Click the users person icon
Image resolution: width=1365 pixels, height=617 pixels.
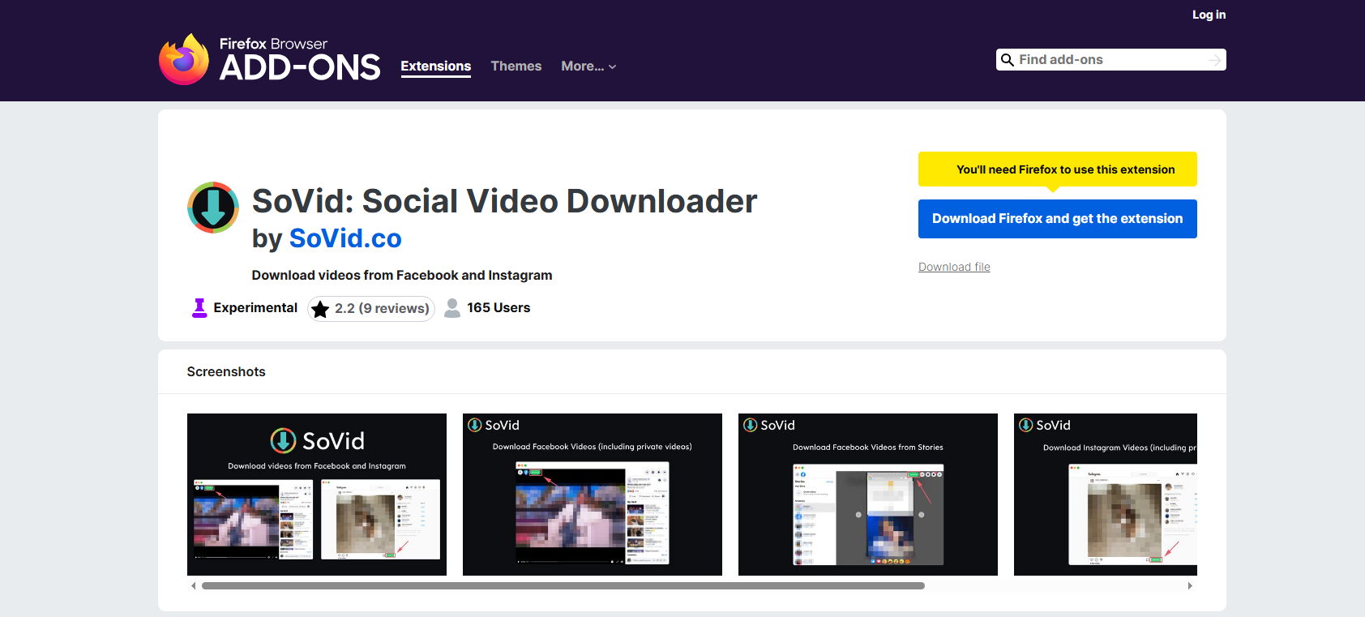(452, 308)
